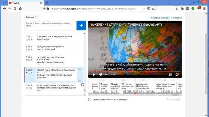Toggle the browser sidebar icon
This screenshot has width=209, height=117.
(x=187, y=9)
